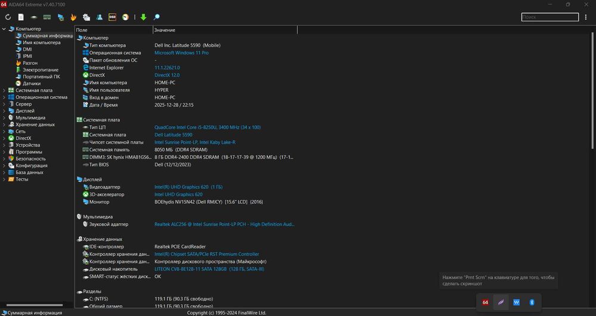Click the AIDA64 icon in tray popup
This screenshot has width=596, height=316.
coord(485,302)
